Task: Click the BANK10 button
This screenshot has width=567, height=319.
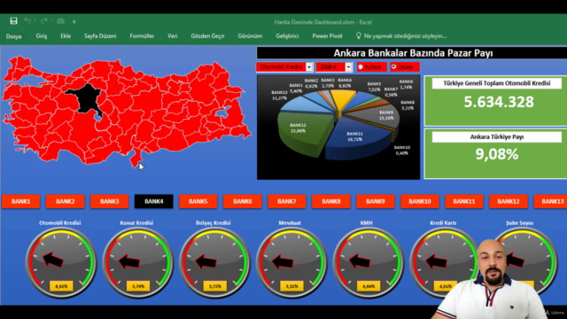Action: point(419,201)
